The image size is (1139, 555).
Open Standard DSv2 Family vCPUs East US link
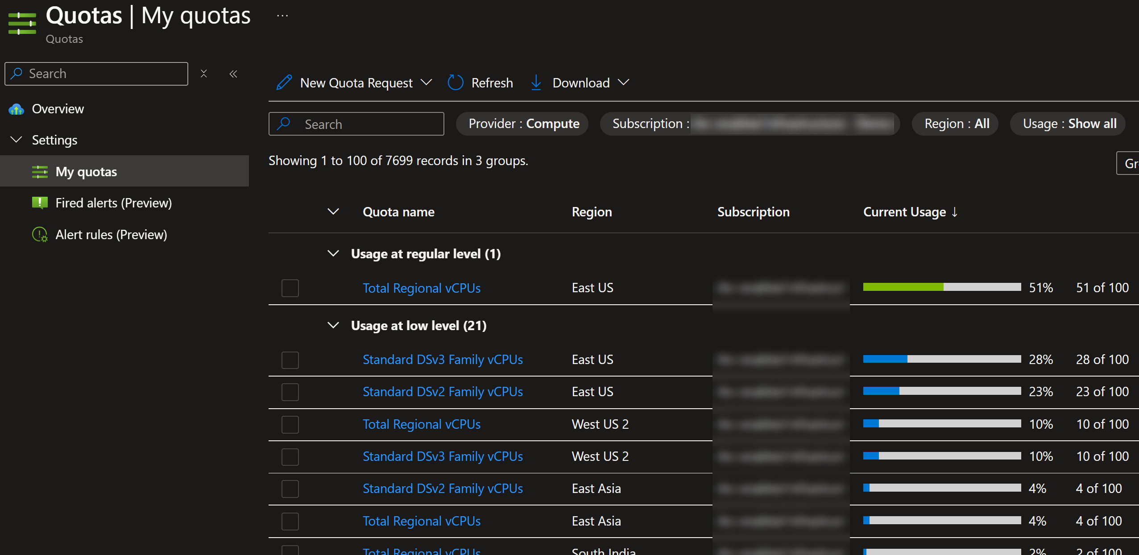click(443, 392)
